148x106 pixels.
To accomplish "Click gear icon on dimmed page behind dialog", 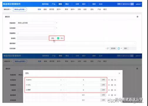I will coord(137,69).
